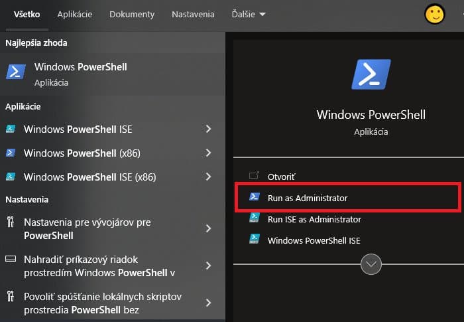
Task: Click the tools icon beside Nastavenia pre vývojárov
Action: pos(11,222)
